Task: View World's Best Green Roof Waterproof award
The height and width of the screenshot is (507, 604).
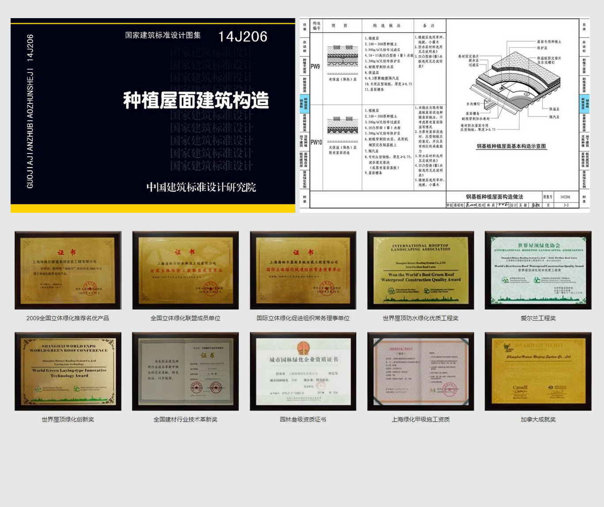Action: pyautogui.click(x=421, y=270)
